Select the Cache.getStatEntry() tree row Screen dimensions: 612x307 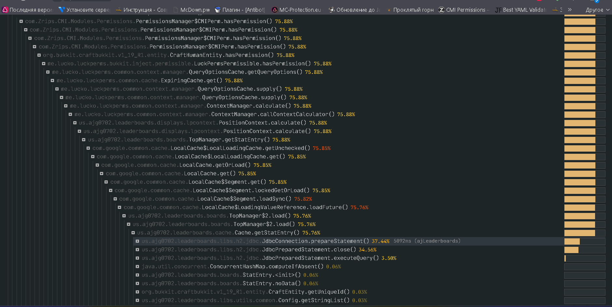228,233
